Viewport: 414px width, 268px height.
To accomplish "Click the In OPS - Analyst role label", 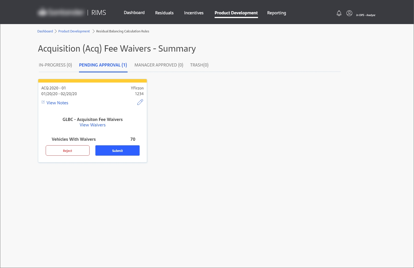I will 365,15.
